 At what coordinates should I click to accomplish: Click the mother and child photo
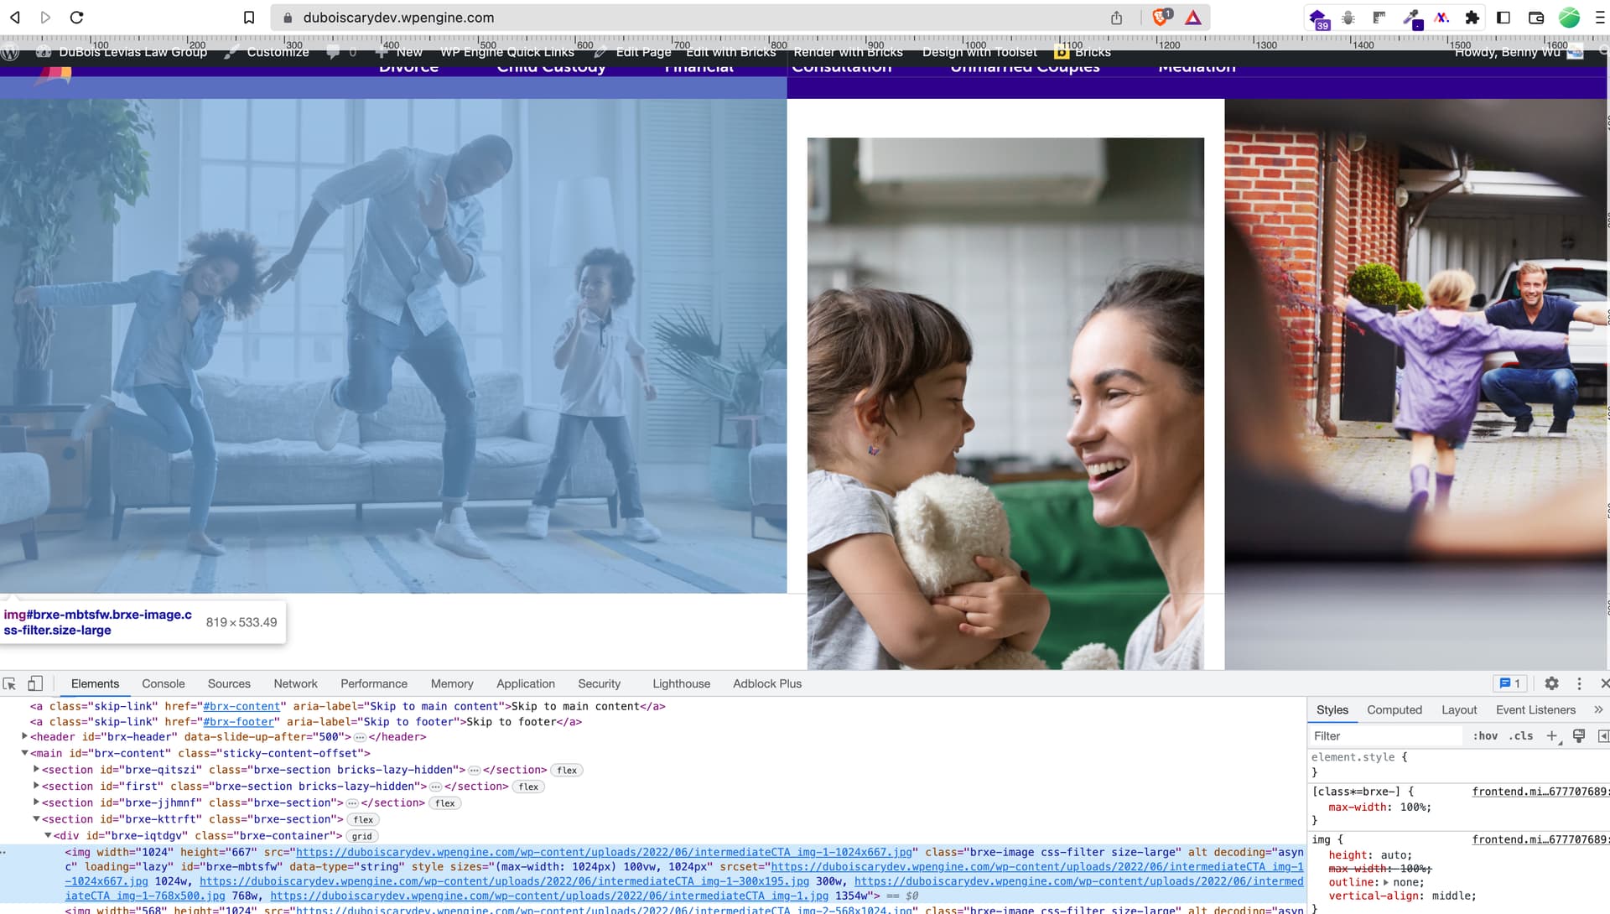point(1005,402)
